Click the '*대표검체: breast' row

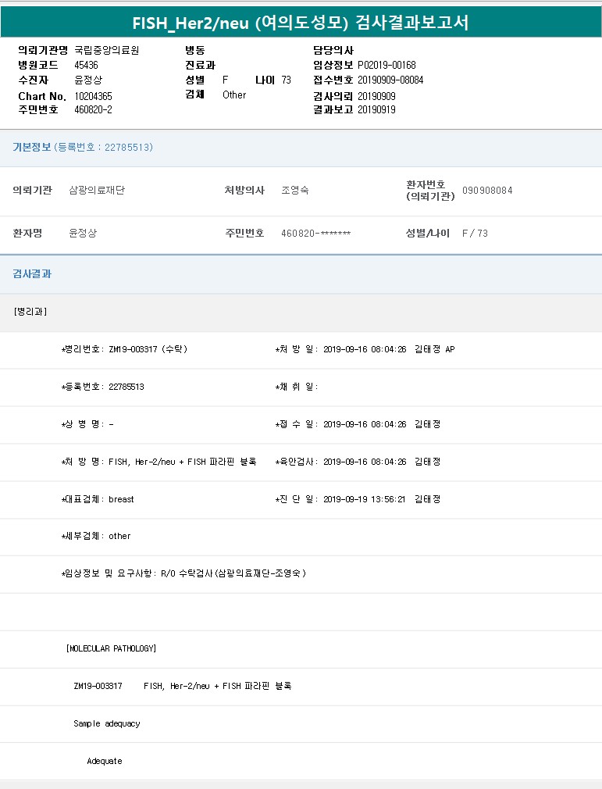click(x=98, y=499)
